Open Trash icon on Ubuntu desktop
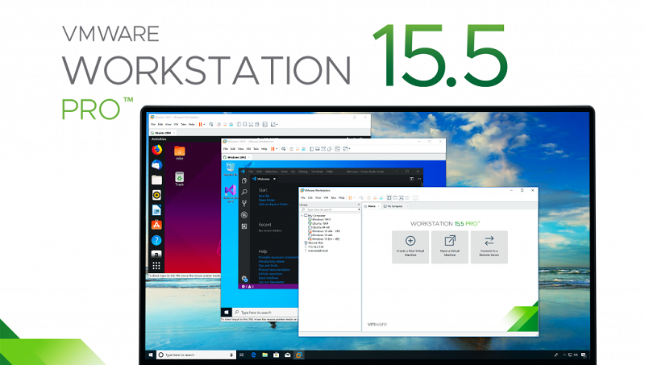Image resolution: width=645 pixels, height=365 pixels. point(179,178)
